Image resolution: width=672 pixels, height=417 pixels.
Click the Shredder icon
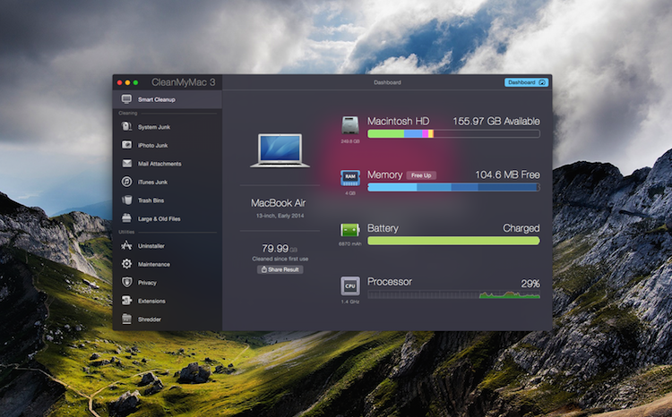pyautogui.click(x=126, y=319)
